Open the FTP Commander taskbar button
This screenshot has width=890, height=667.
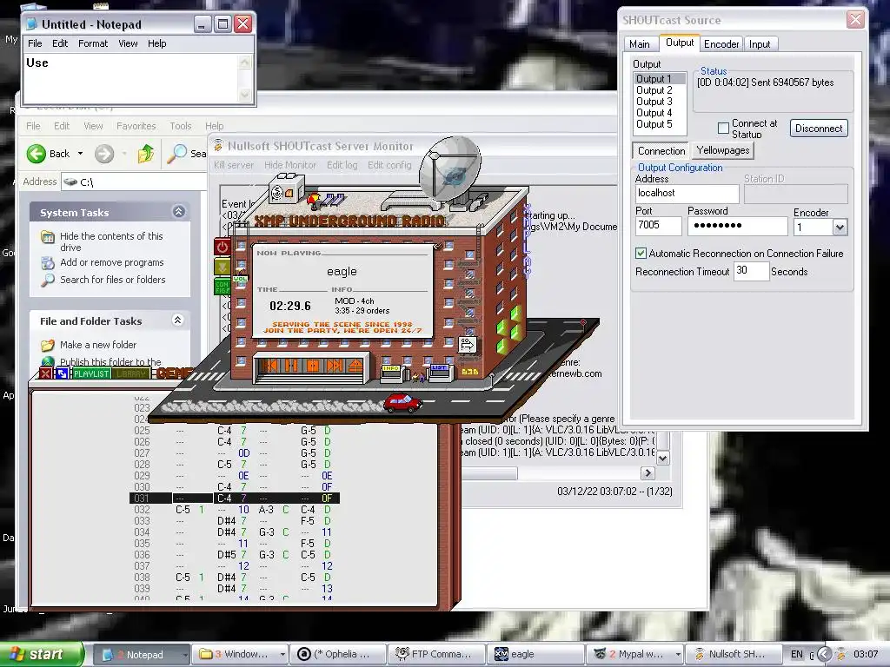436,654
